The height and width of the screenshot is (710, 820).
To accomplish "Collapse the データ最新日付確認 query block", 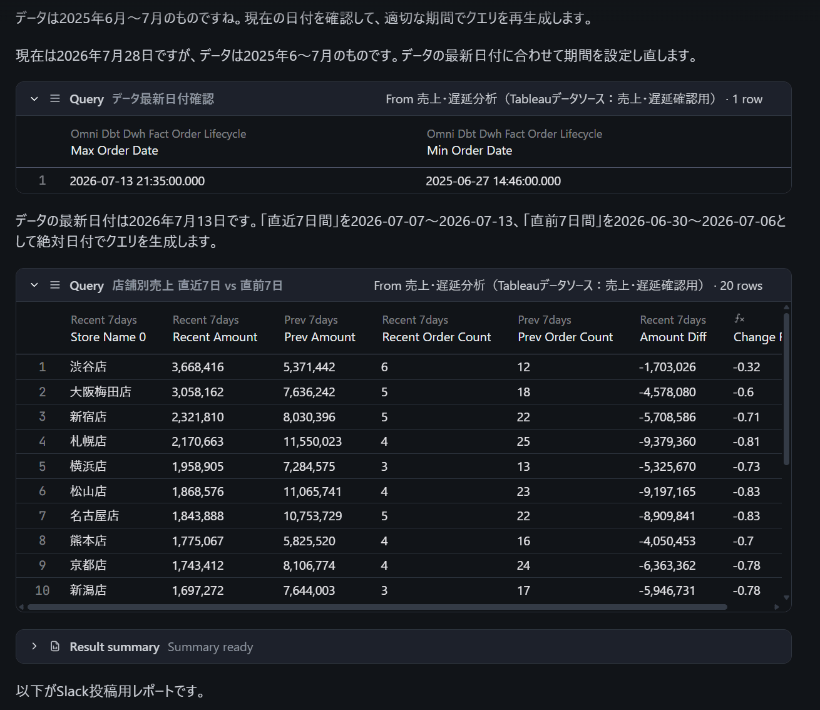I will [x=34, y=99].
